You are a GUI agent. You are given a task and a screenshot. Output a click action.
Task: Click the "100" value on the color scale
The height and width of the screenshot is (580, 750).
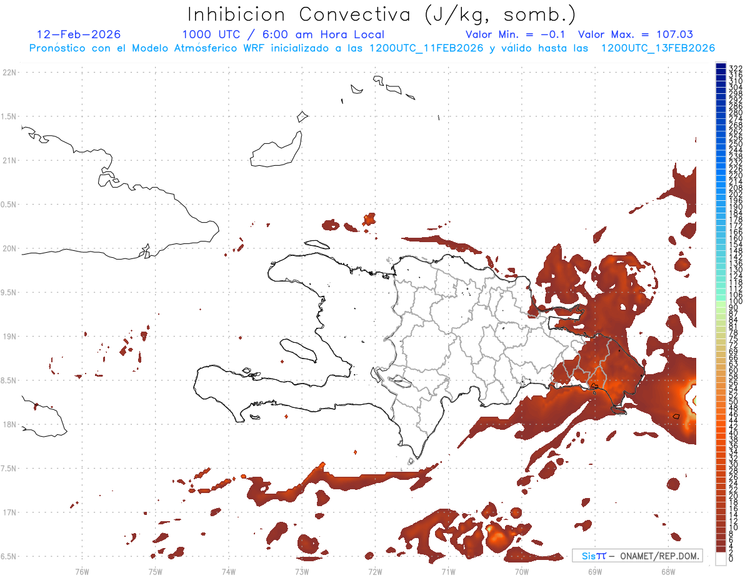point(735,302)
